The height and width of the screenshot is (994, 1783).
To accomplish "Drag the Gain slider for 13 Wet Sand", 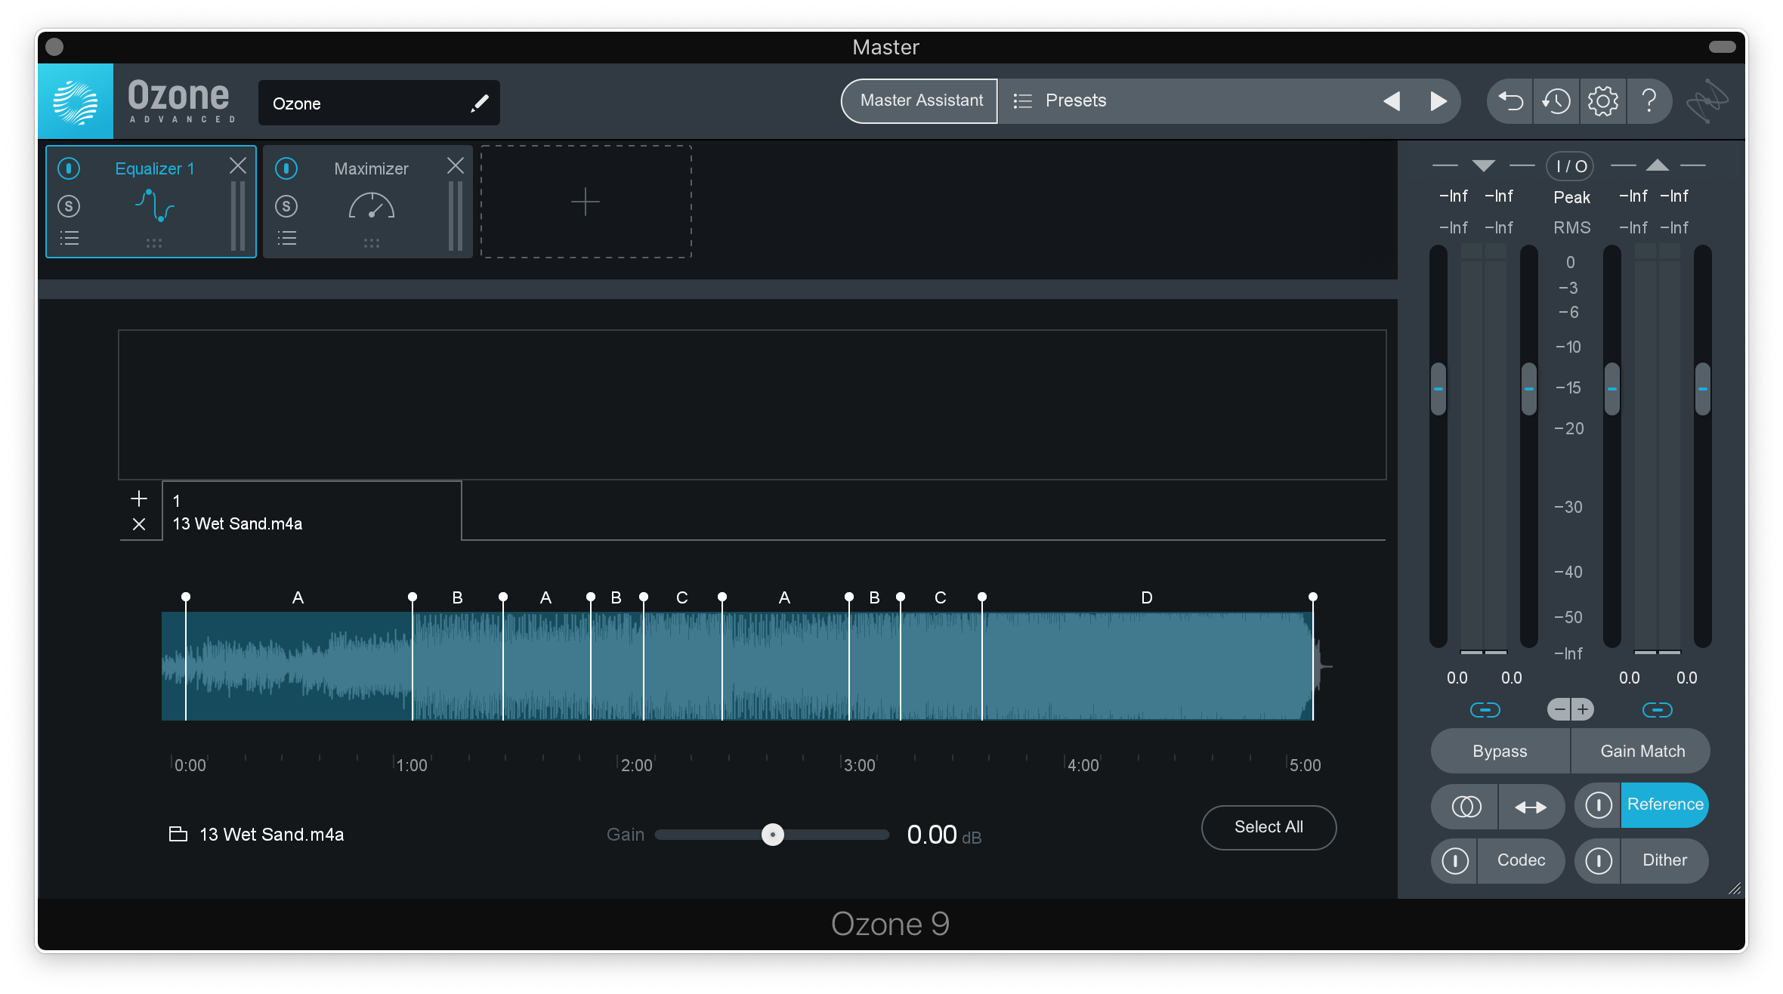I will coord(772,835).
